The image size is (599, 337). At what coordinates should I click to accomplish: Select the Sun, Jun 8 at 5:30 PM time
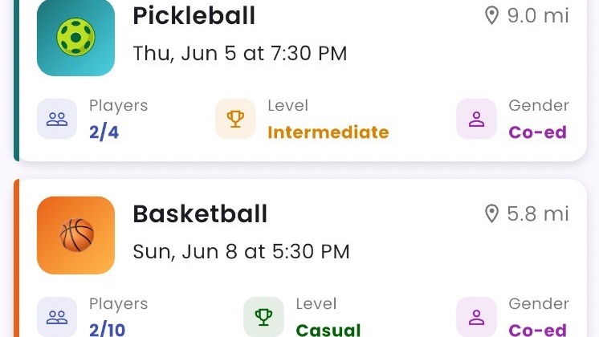tap(241, 251)
